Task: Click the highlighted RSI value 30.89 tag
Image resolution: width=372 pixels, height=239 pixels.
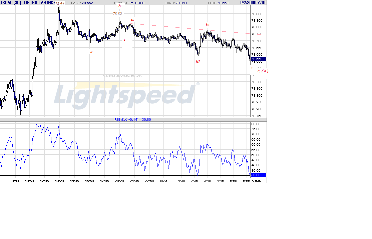Action: (x=258, y=175)
